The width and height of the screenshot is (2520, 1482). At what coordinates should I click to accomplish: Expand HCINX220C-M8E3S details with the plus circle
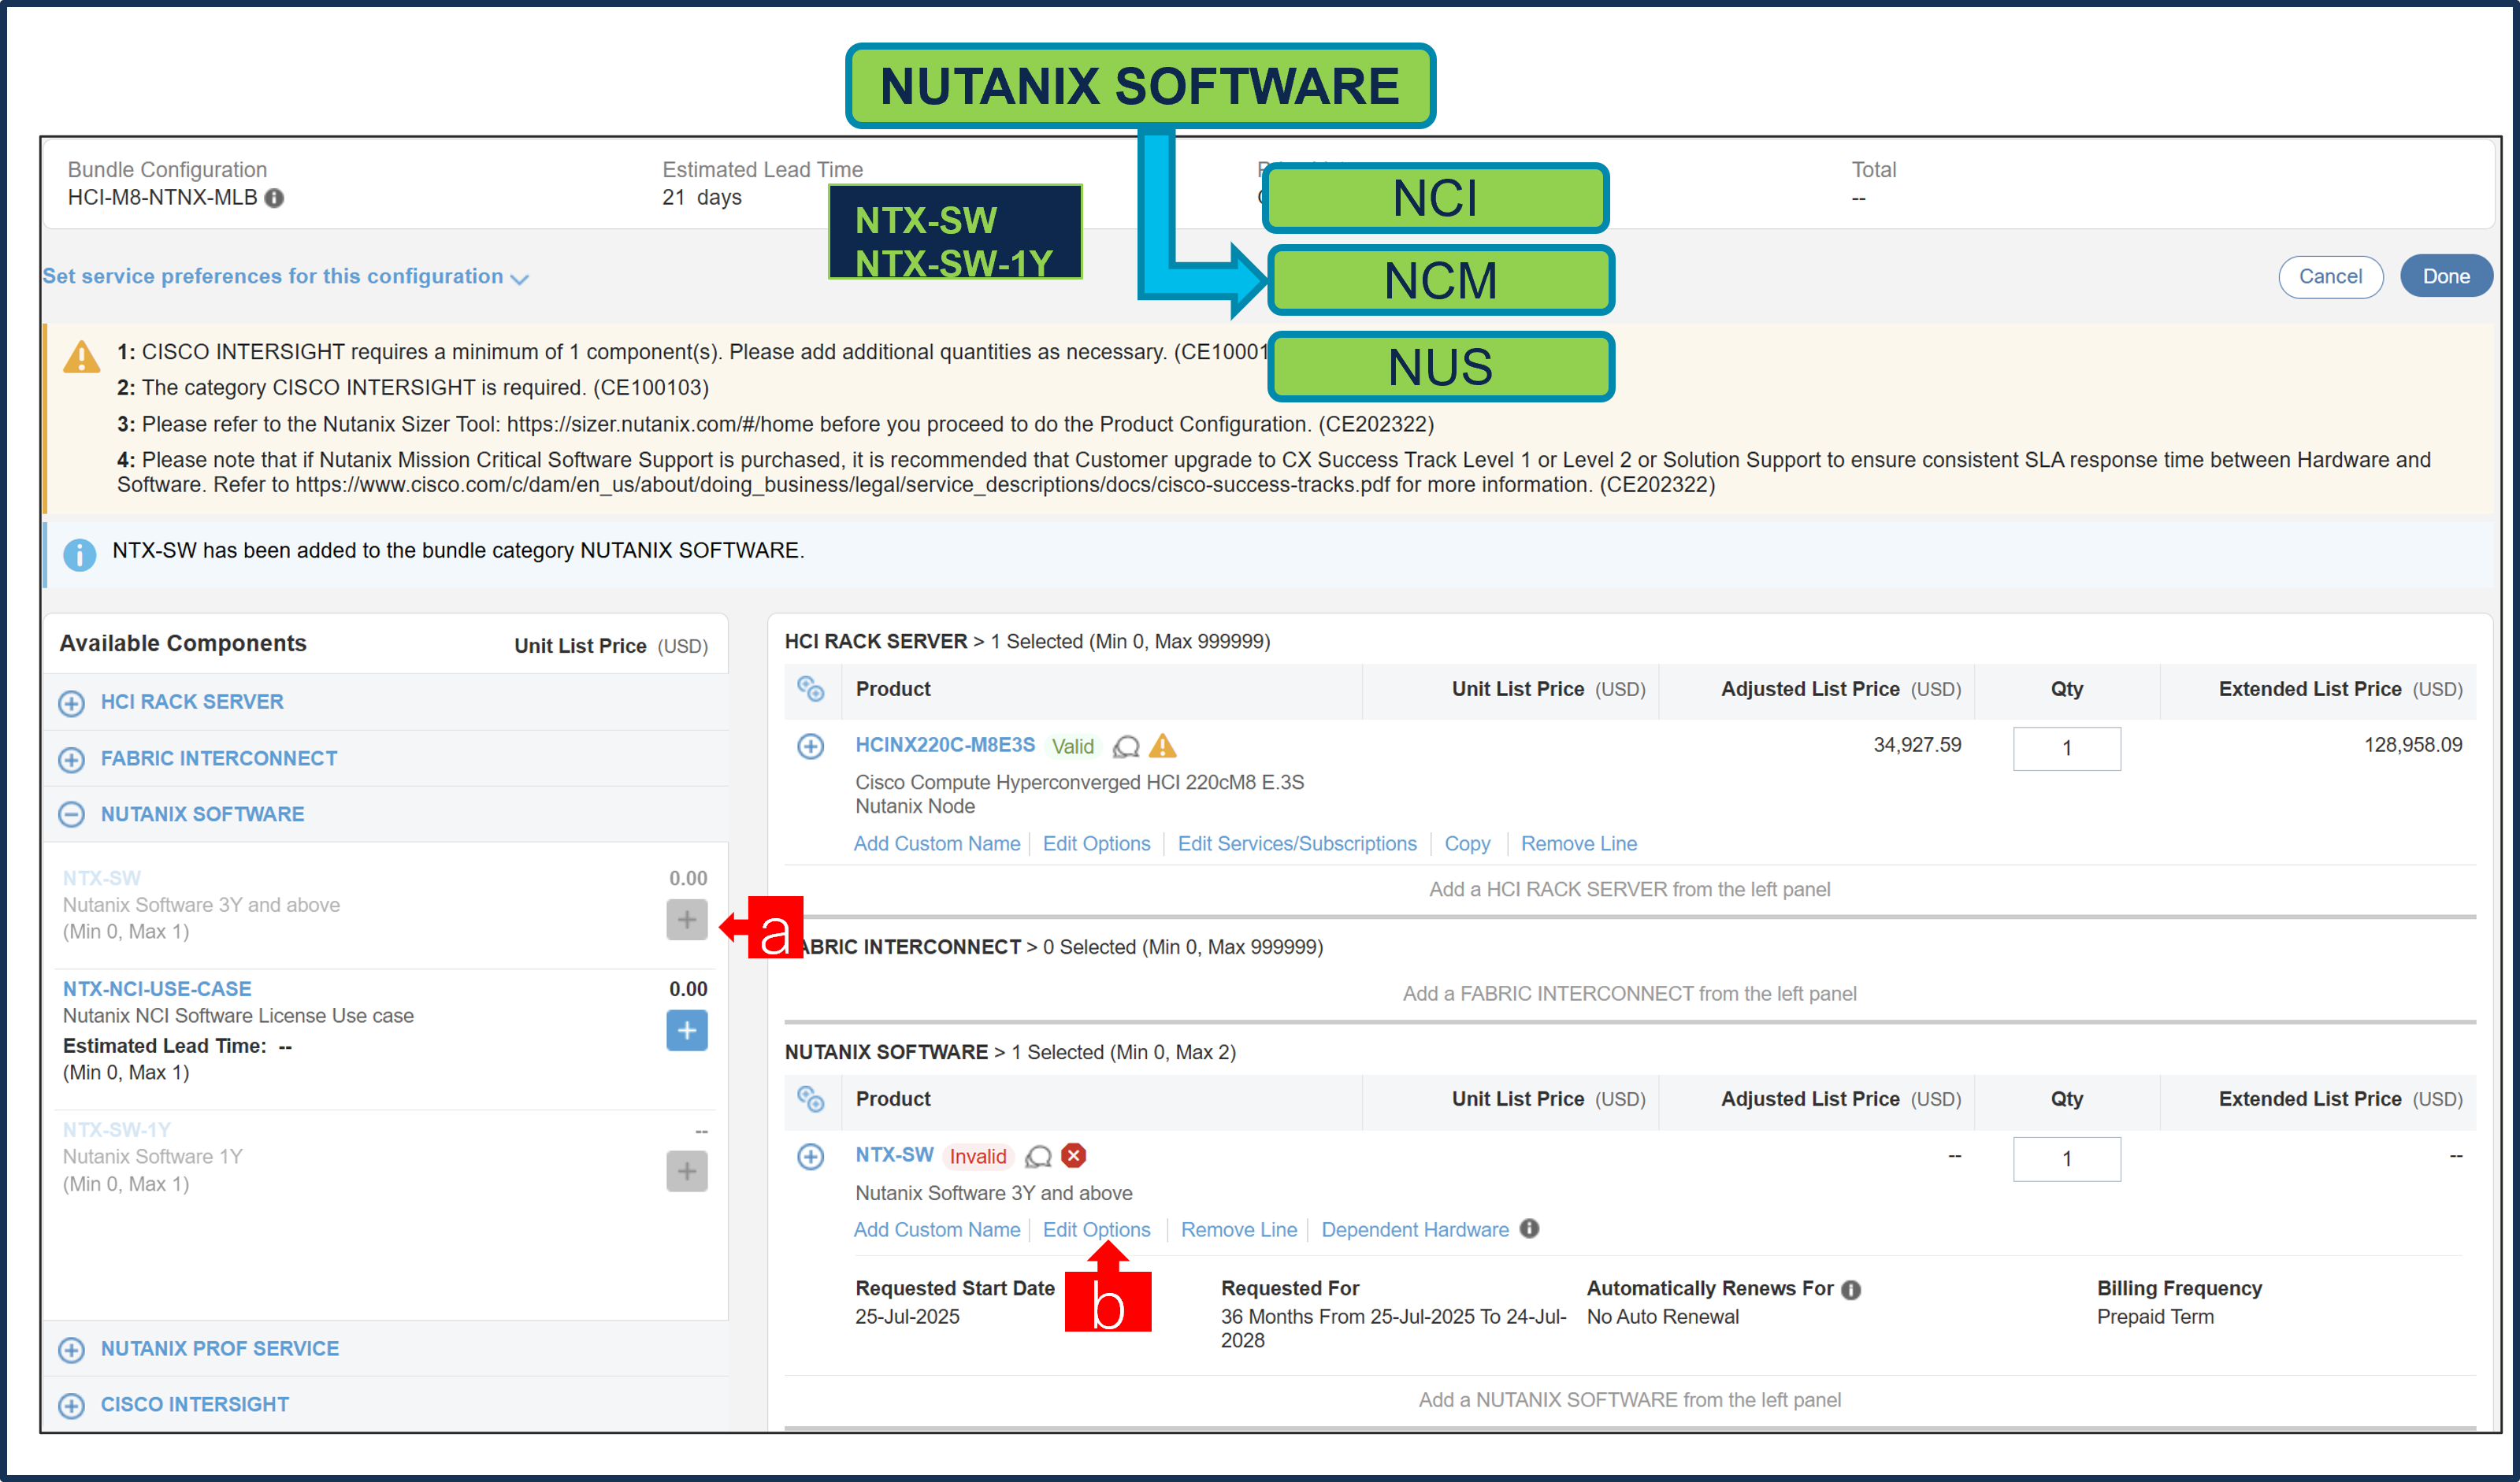coord(810,747)
